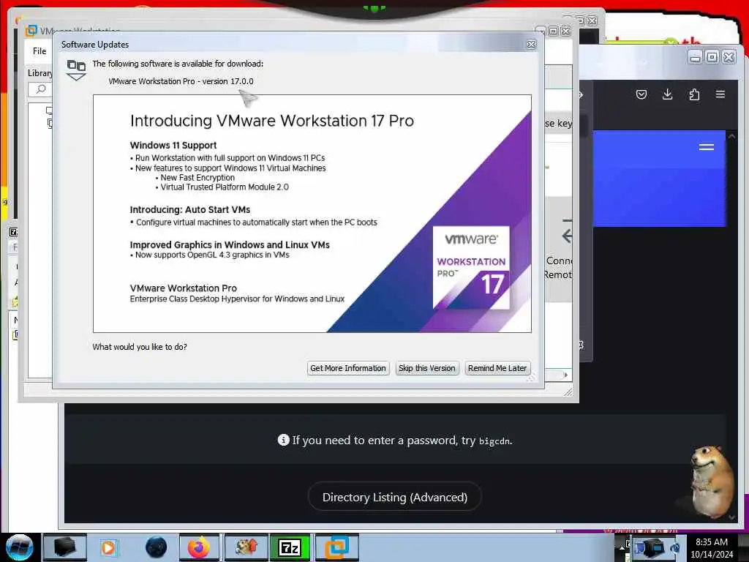Choose Skip this Version
Screen dimensions: 749x562
(426, 368)
